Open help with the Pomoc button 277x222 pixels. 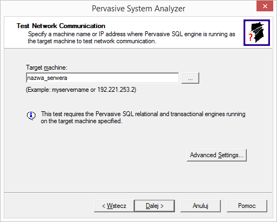(x=247, y=206)
